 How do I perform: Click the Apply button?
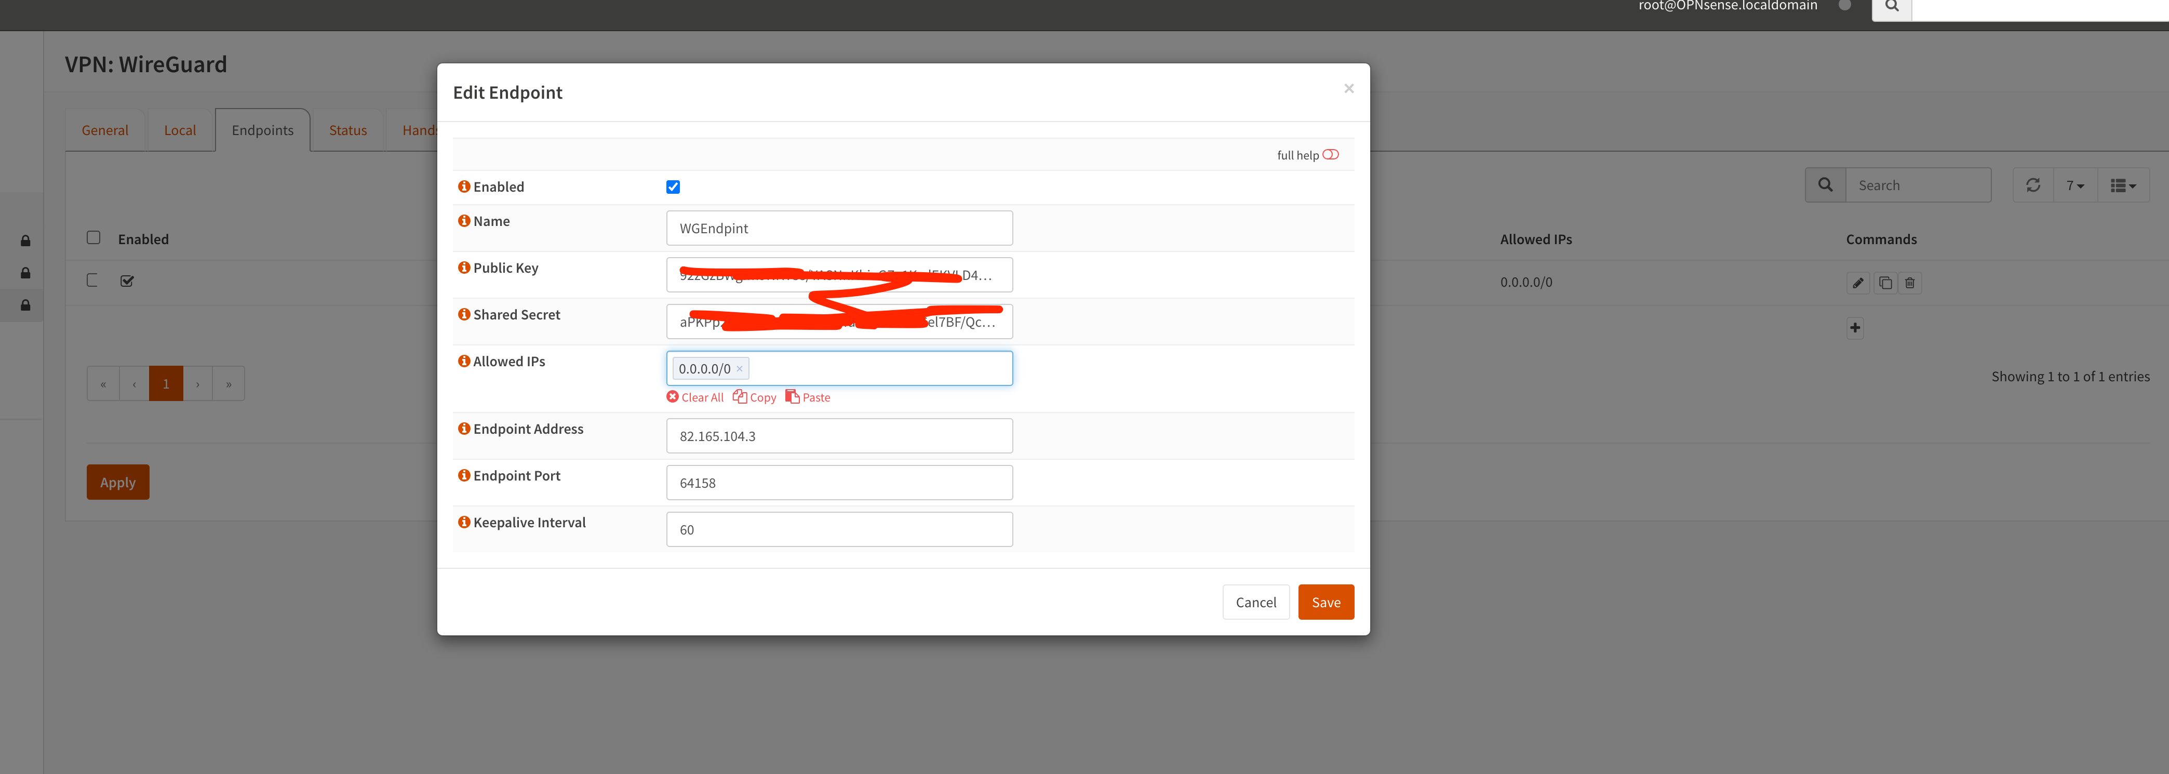coord(117,482)
